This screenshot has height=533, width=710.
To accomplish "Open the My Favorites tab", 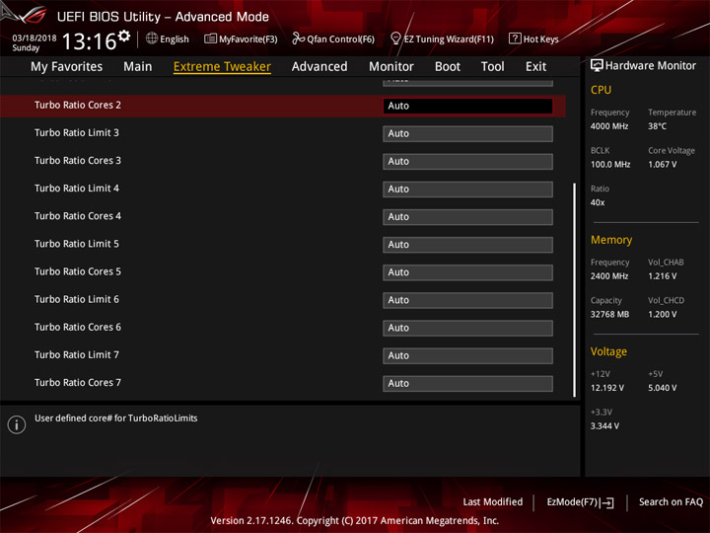I will click(67, 67).
